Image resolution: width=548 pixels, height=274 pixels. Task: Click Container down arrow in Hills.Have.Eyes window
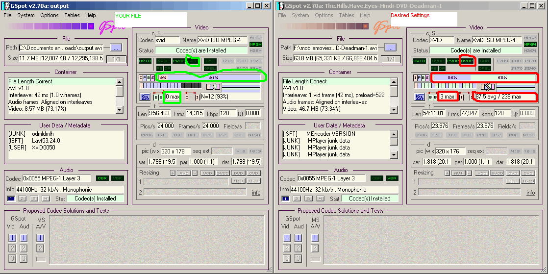(x=394, y=110)
